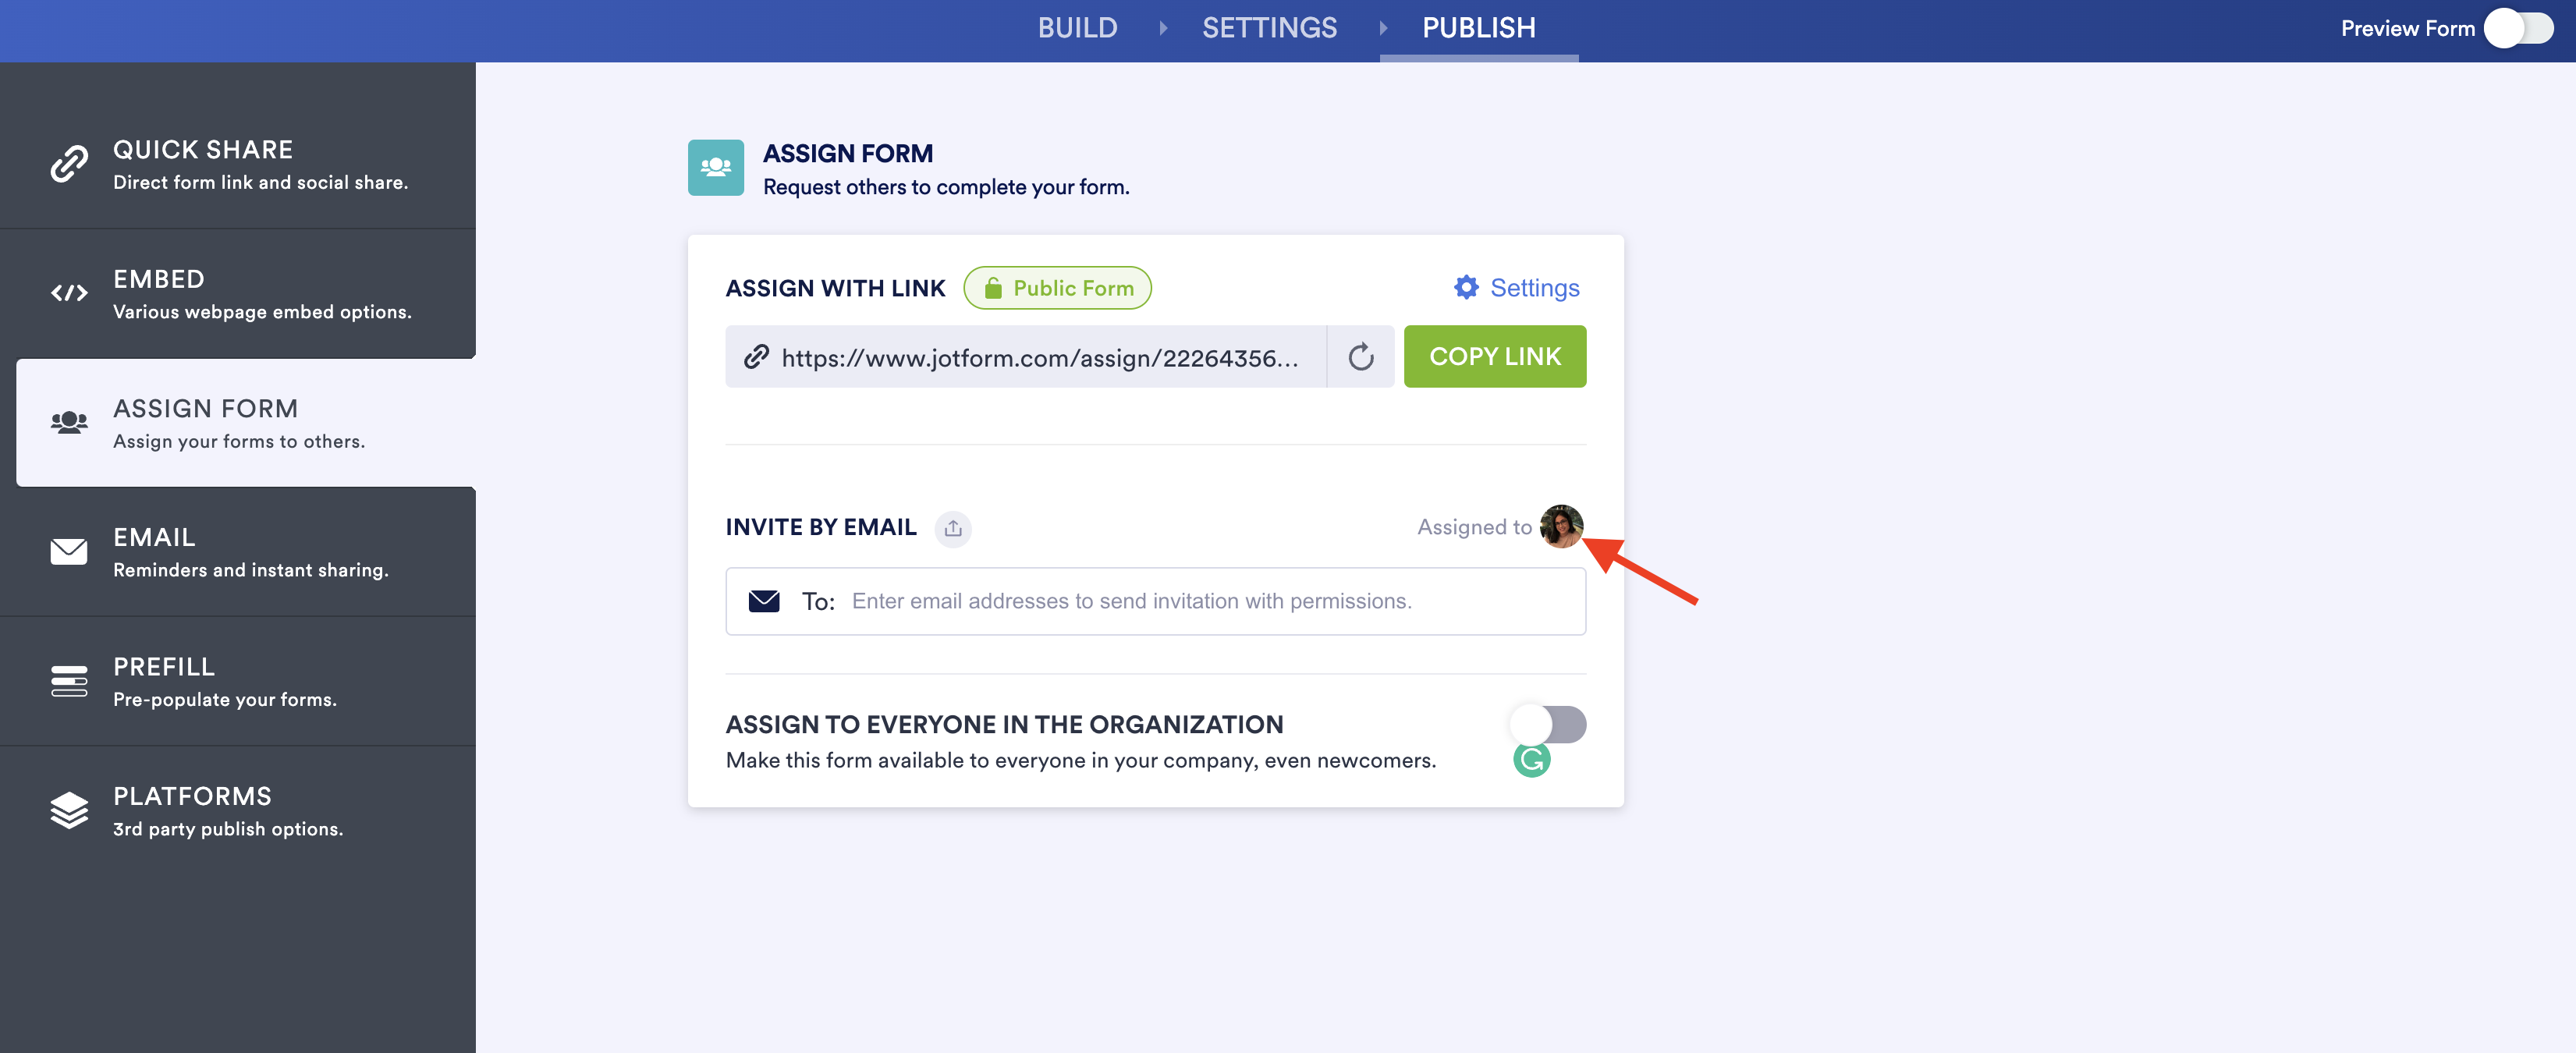
Task: Switch to the SETTINGS tab
Action: click(x=1269, y=28)
